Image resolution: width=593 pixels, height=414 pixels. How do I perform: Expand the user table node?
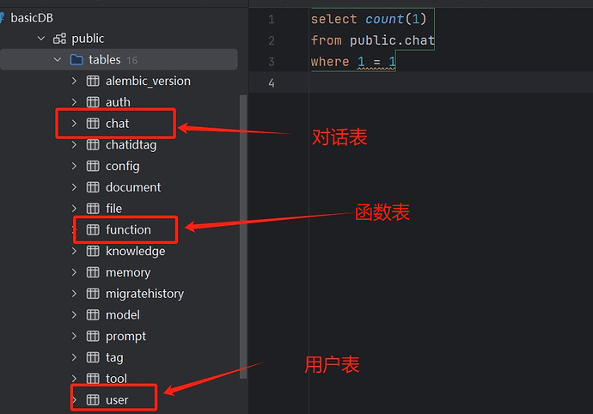74,399
